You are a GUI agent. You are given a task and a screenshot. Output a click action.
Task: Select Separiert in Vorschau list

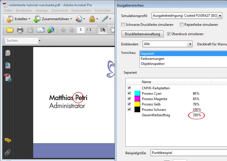(183, 54)
